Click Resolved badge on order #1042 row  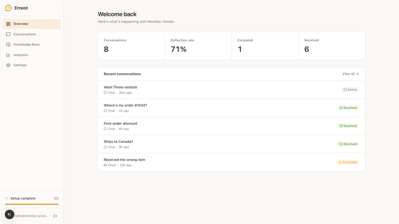click(348, 108)
